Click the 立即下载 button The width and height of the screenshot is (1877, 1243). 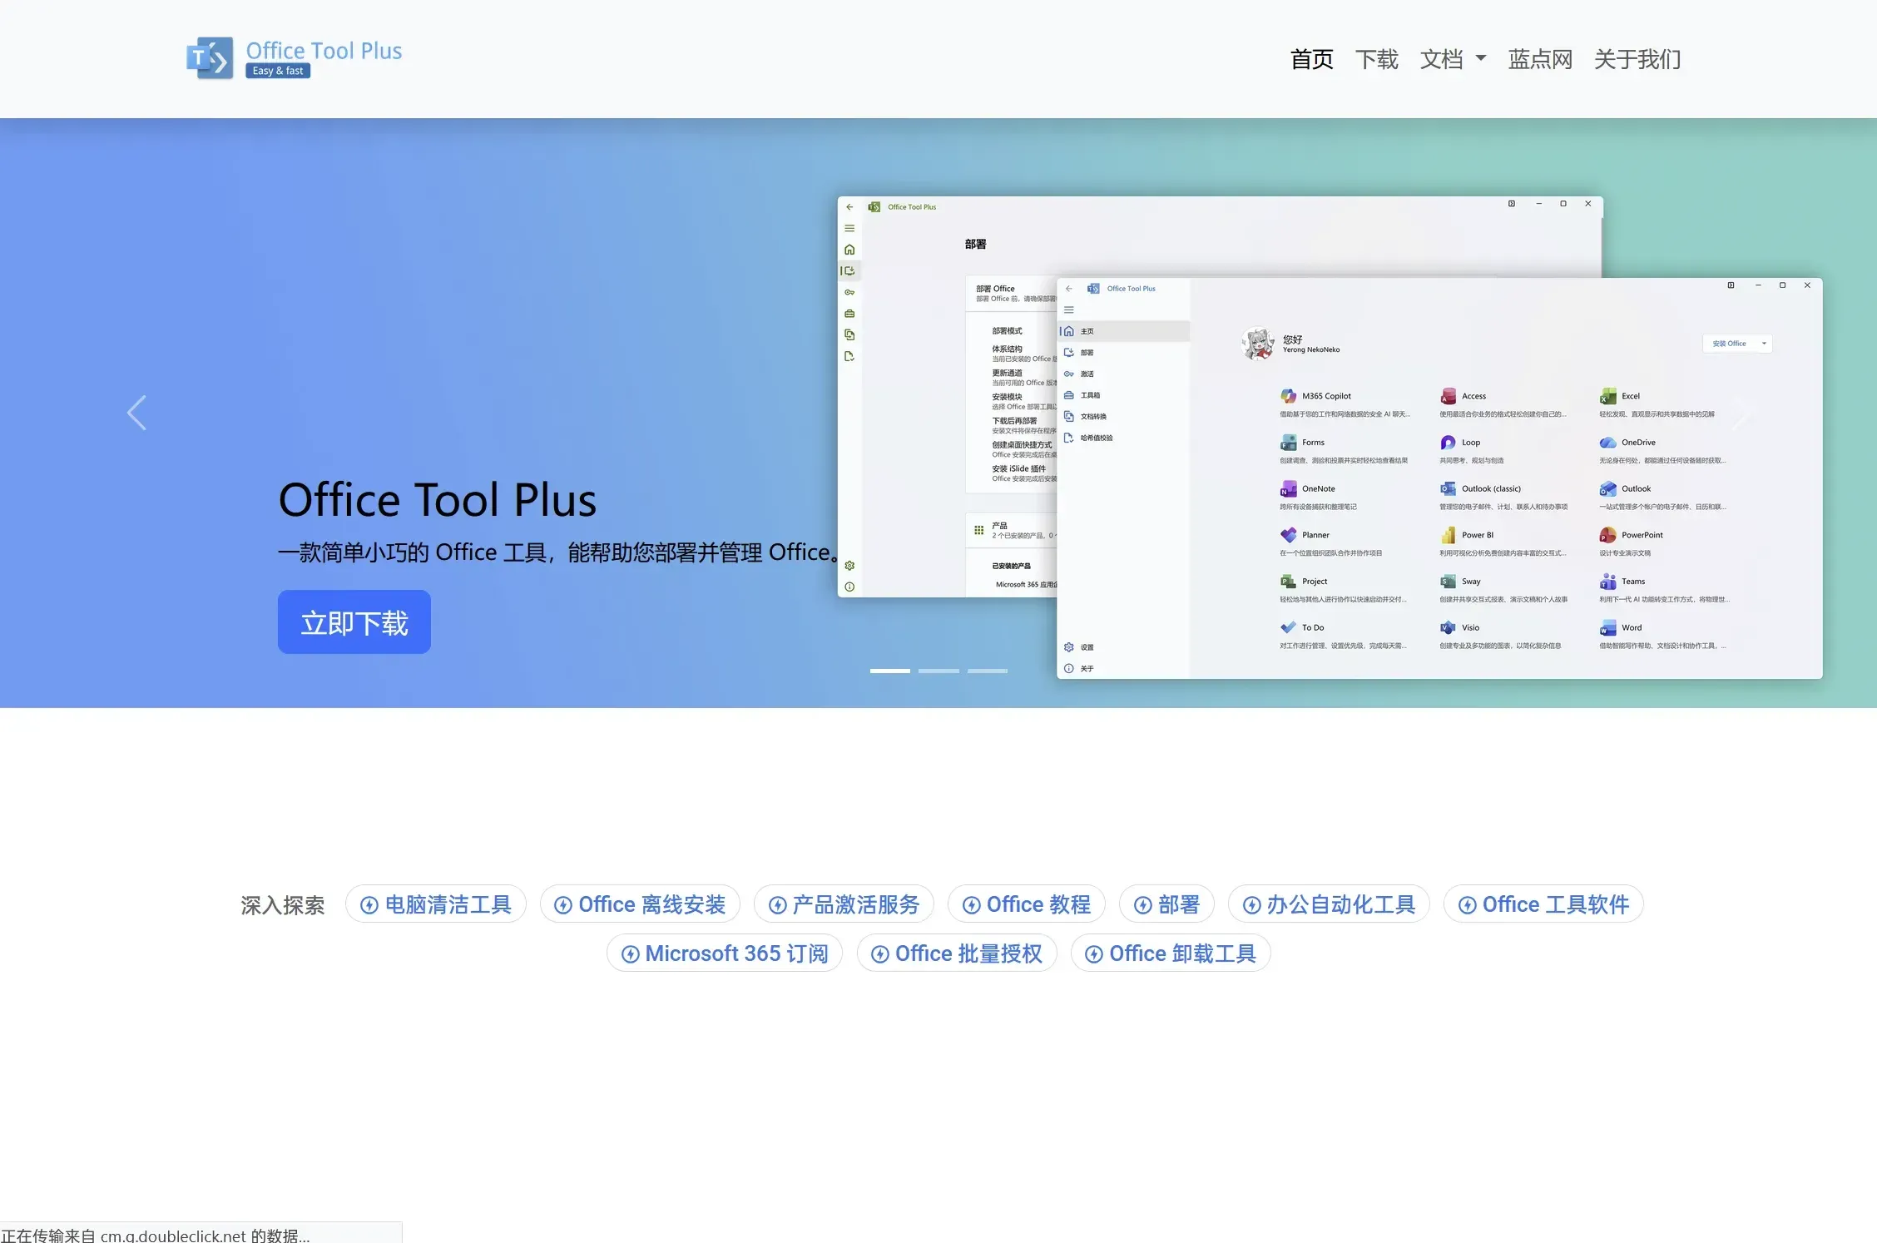tap(354, 622)
